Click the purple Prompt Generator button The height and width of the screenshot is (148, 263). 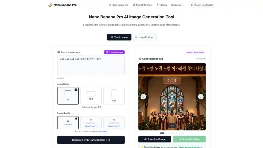click(114, 52)
